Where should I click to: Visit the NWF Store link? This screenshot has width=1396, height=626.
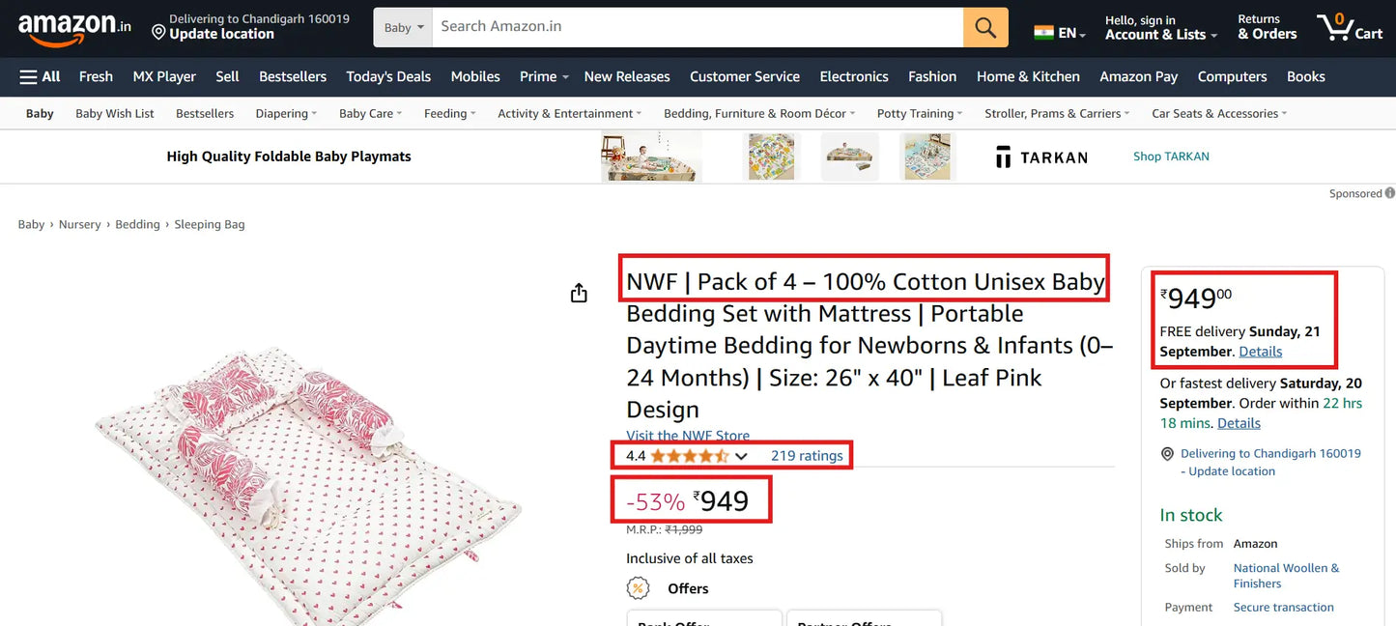coord(687,436)
